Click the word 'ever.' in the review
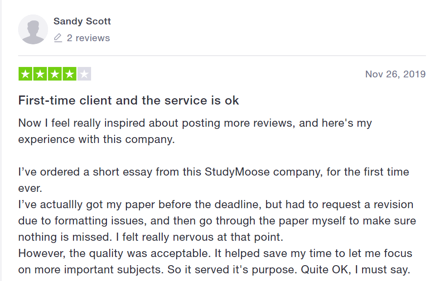The image size is (440, 281). tap(30, 188)
